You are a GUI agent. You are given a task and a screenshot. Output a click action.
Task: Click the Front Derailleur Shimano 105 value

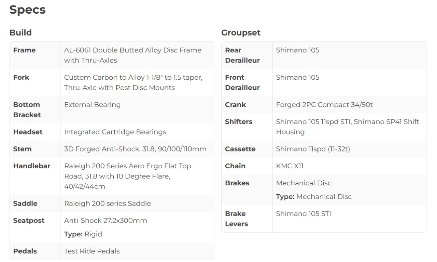click(298, 78)
